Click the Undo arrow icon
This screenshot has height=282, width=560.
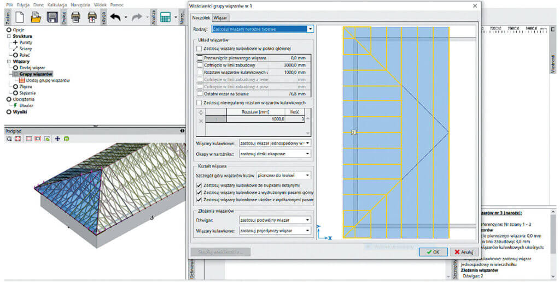click(115, 17)
